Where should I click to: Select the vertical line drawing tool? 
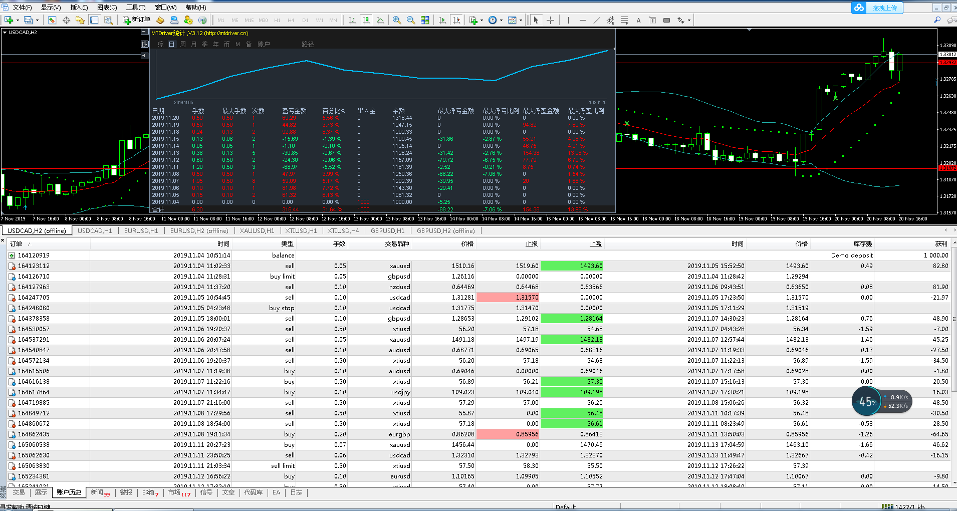coord(568,20)
